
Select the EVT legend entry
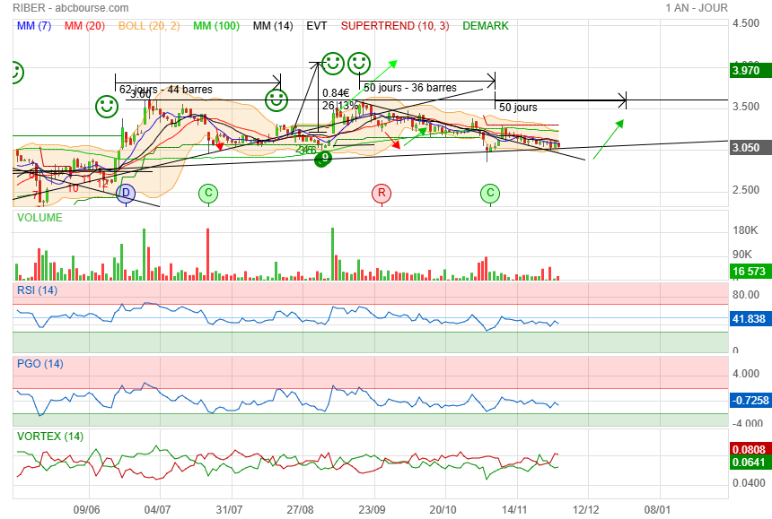(x=317, y=26)
